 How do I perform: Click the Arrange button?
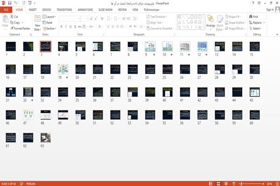click(x=210, y=23)
